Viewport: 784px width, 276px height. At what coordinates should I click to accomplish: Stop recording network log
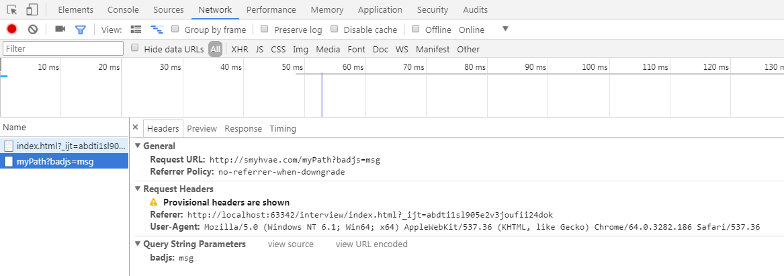[x=11, y=30]
